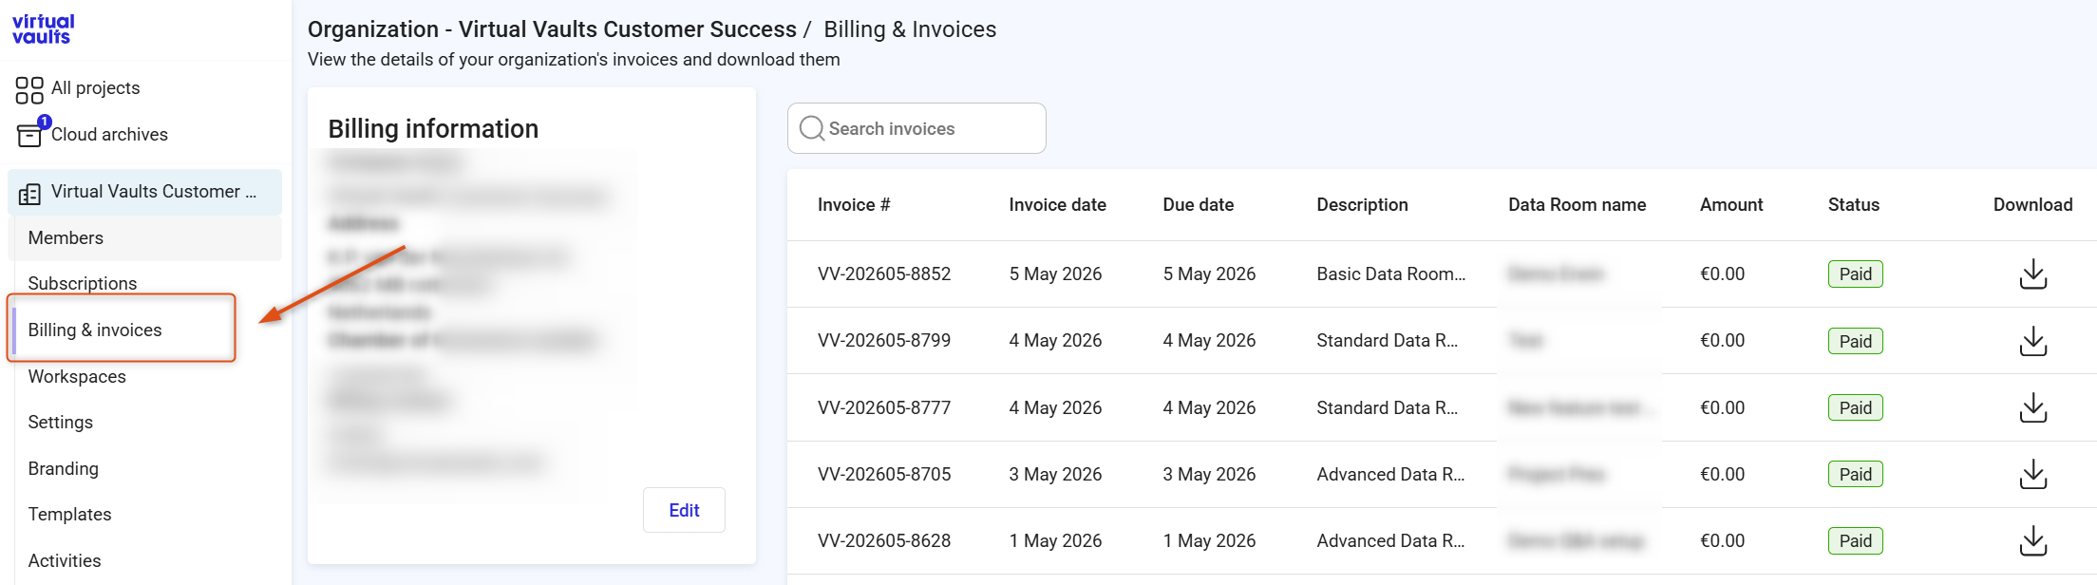2097x585 pixels.
Task: Download invoice VV-202605-8705
Action: [x=2032, y=474]
